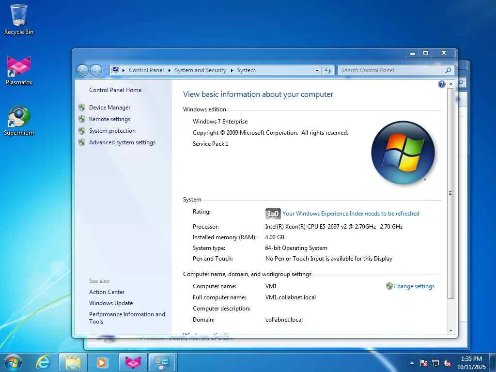Screen dimensions: 496x372
Task: Open Windows Update under See also
Action: click(111, 303)
